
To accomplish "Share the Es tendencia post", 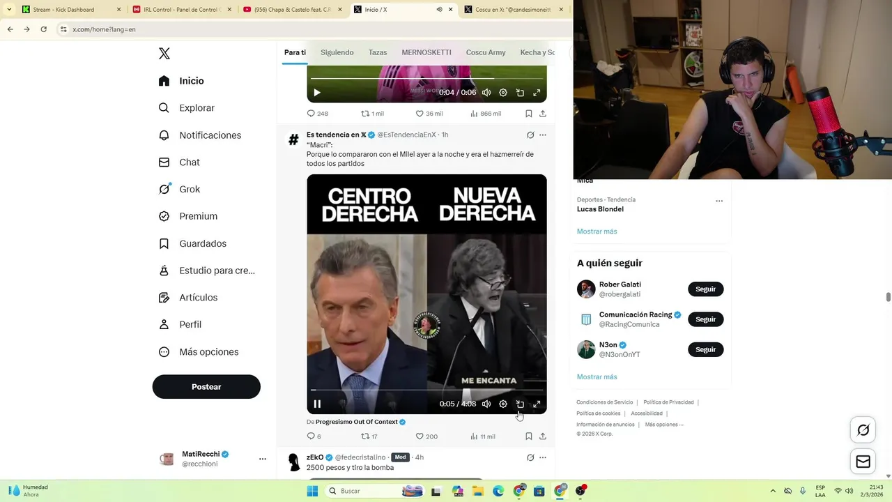I will coord(543,436).
